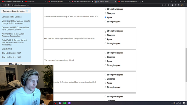The width and height of the screenshot is (187, 105).
Task: Switch to the Daft Punk One More Time tab
Action: tap(13, 2)
